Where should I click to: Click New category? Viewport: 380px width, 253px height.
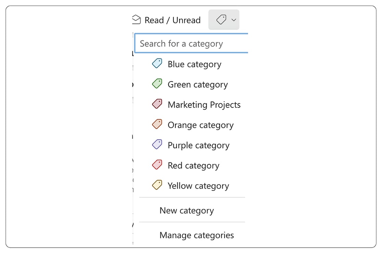tap(187, 211)
